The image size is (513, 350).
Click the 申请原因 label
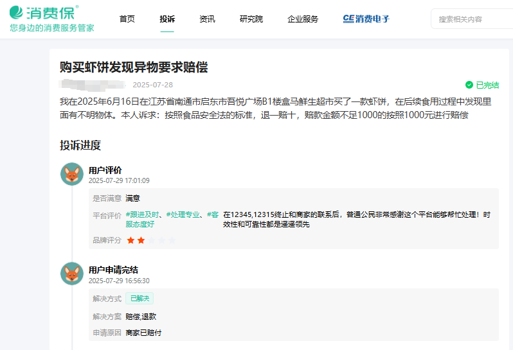coord(107,333)
